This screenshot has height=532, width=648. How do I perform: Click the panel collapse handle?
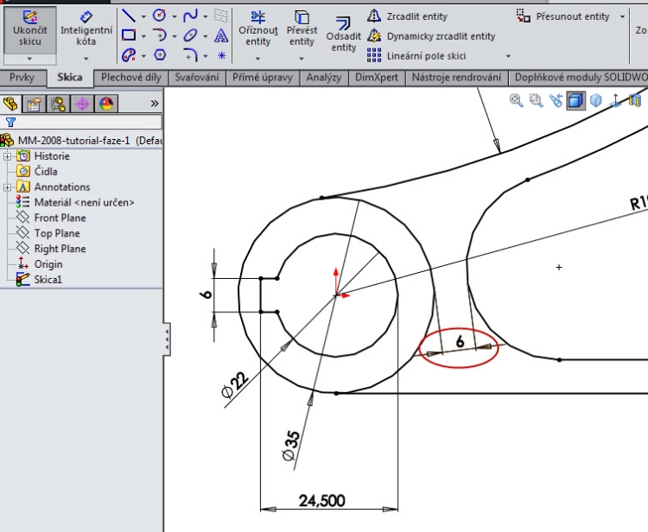tap(167, 339)
